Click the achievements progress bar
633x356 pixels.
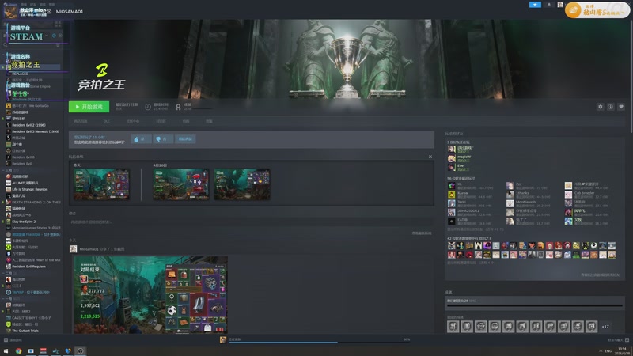pyautogui.click(x=535, y=305)
